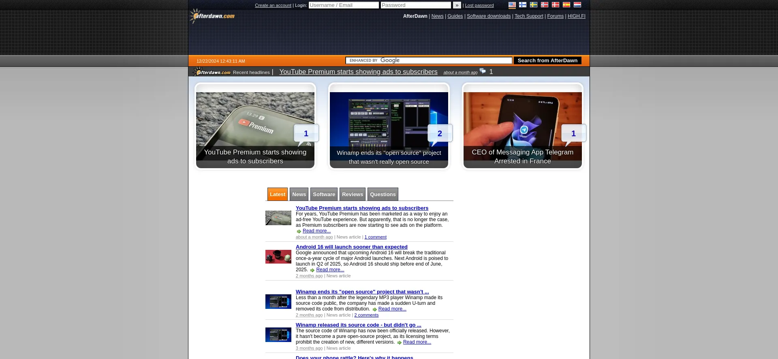This screenshot has height=359, width=778.
Task: Submit login with the » button
Action: (x=457, y=5)
